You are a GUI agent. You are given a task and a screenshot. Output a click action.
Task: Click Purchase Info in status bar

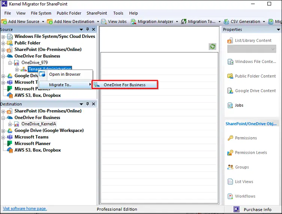[257, 210]
